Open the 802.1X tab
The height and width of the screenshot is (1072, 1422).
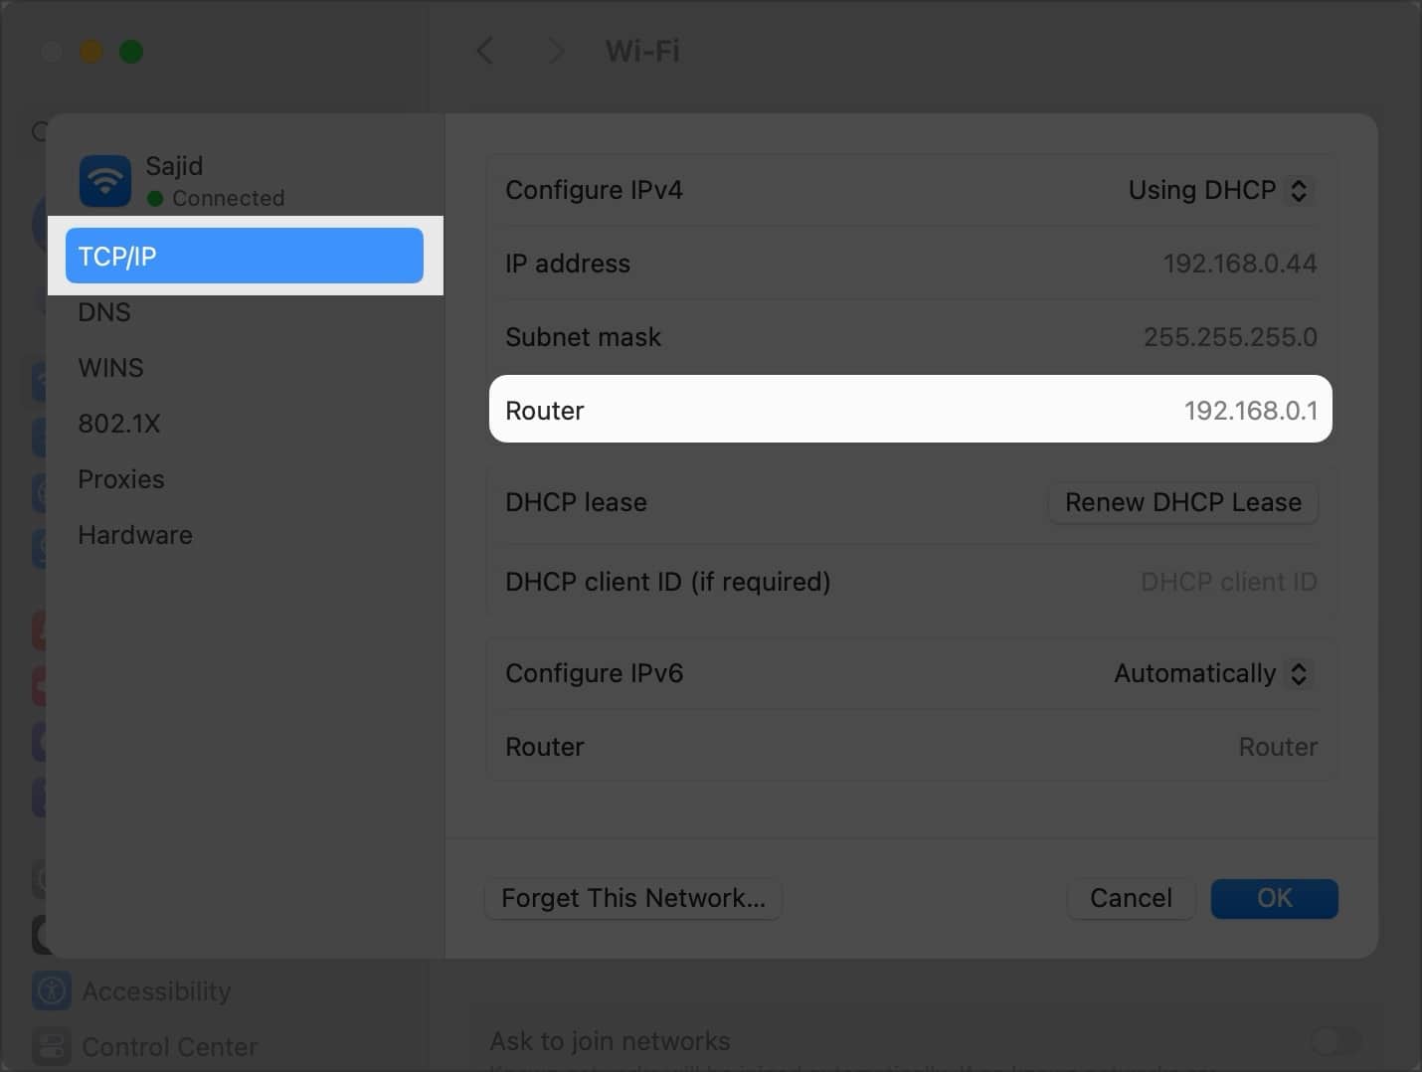[118, 424]
